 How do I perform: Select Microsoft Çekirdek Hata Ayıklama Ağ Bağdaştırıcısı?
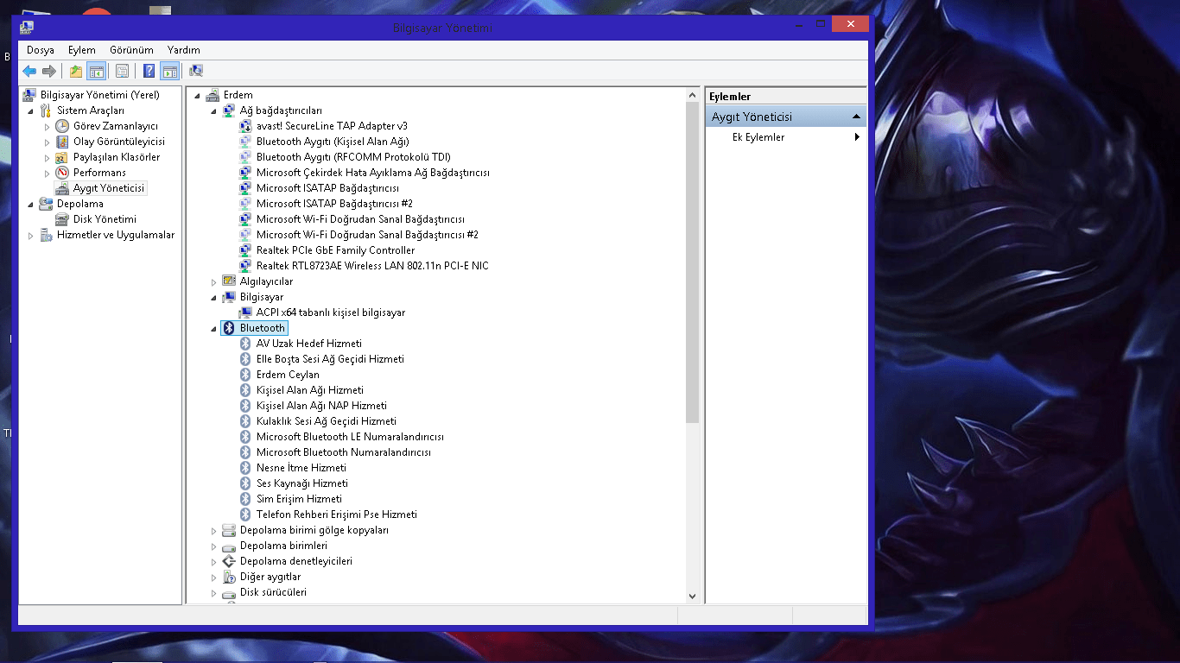tap(373, 173)
